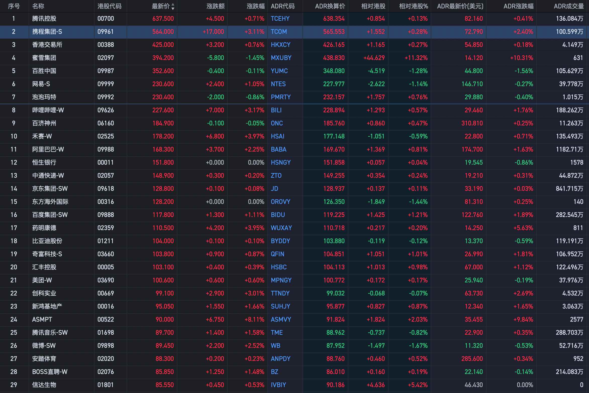
Task: Click the MXUBY ADR code
Action: (x=281, y=58)
